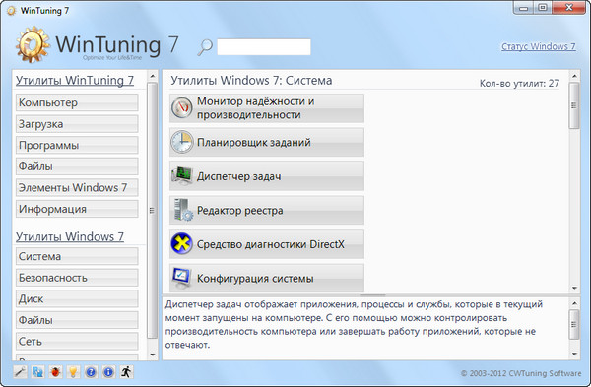The image size is (591, 387).
Task: Launch Диспетчер задач
Action: click(267, 176)
